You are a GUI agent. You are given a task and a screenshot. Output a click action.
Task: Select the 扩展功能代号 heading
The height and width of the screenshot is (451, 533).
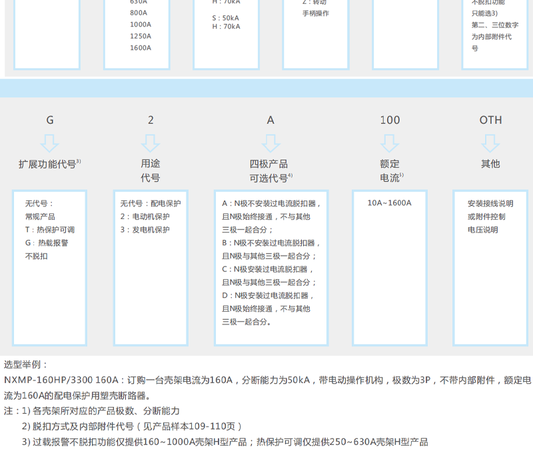[48, 164]
